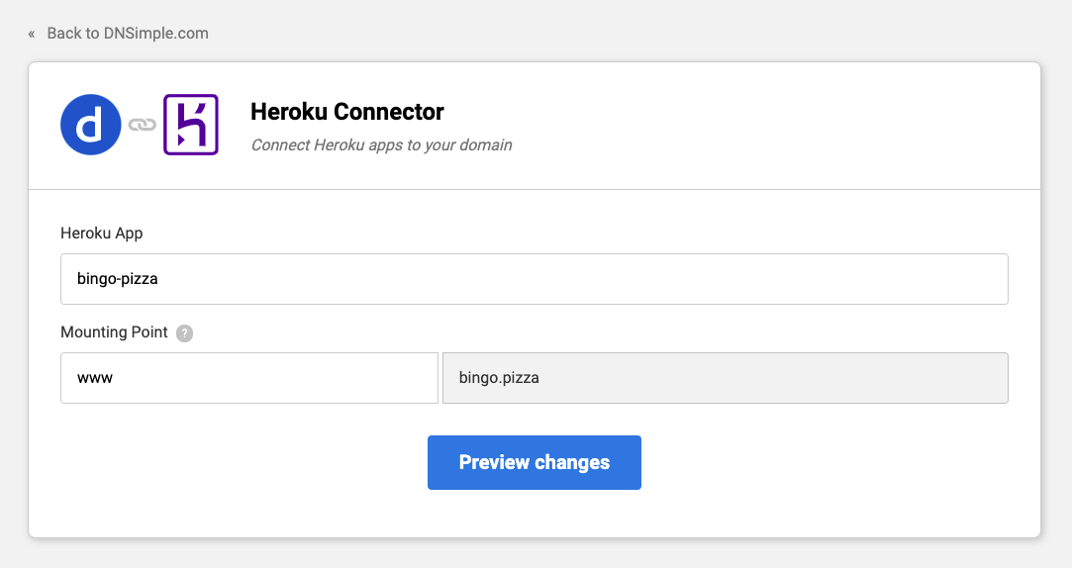1072x568 pixels.
Task: Click the purple Heroku logo
Action: (190, 125)
